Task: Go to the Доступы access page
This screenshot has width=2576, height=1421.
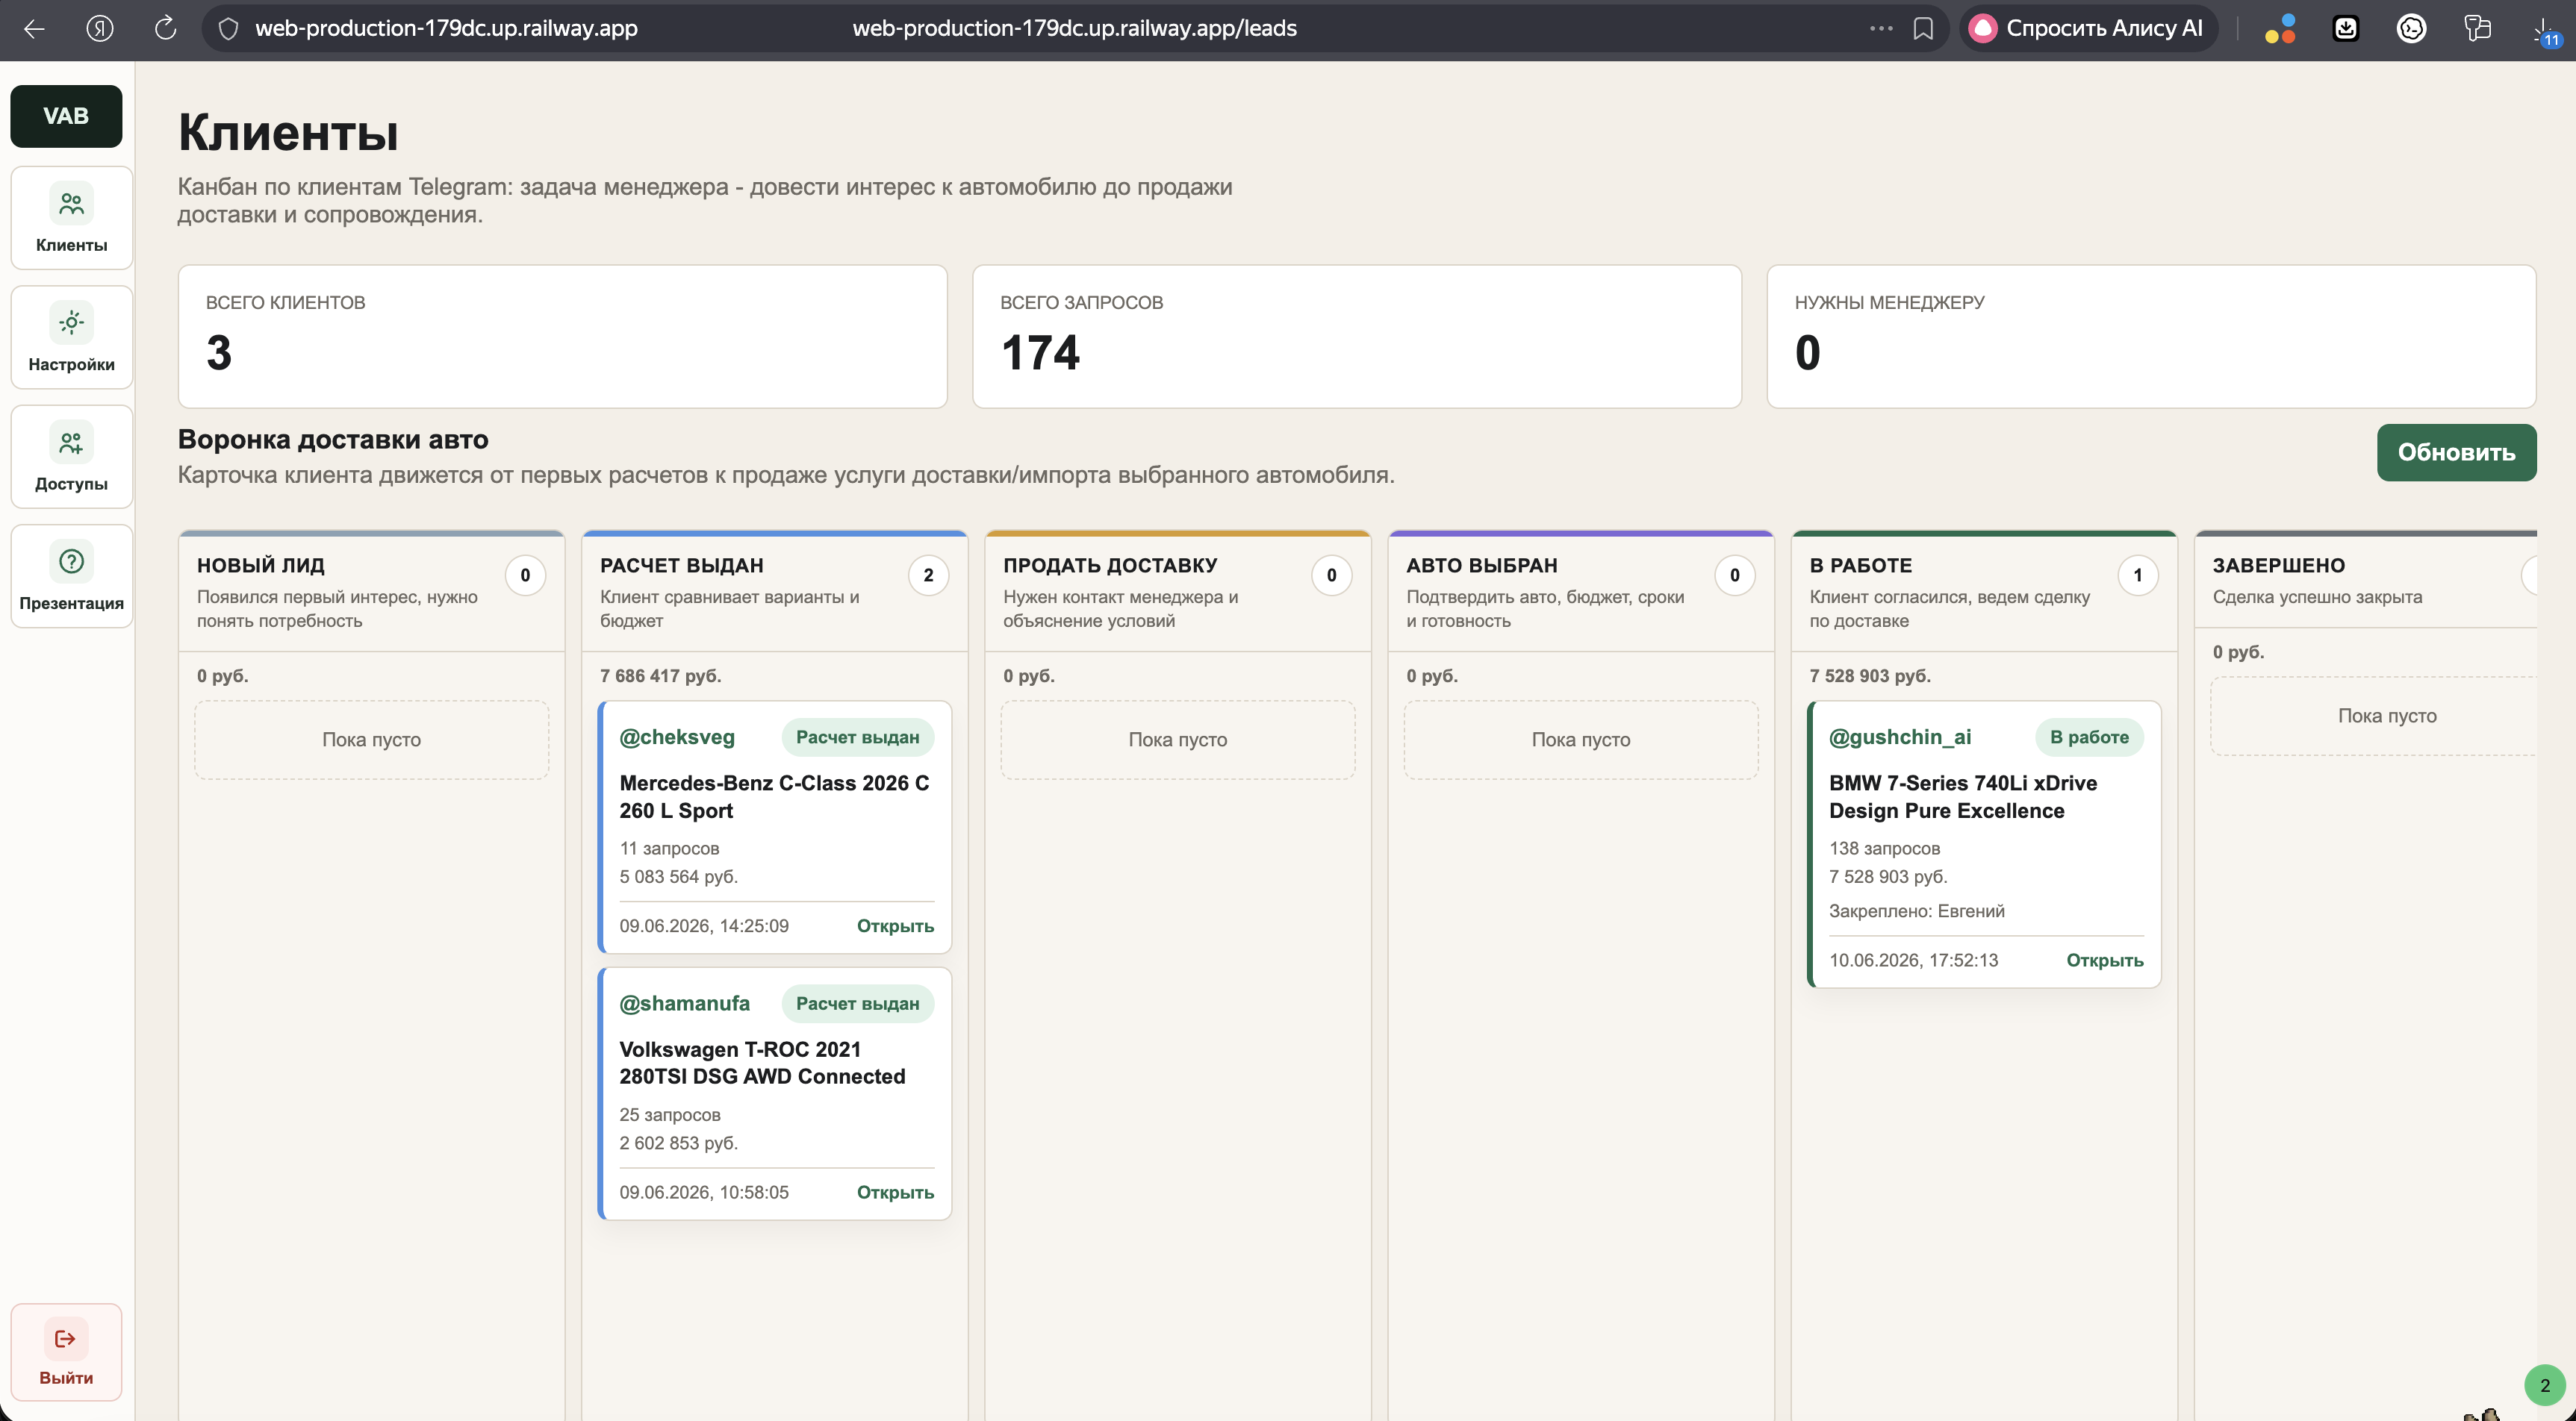Action: (71, 457)
